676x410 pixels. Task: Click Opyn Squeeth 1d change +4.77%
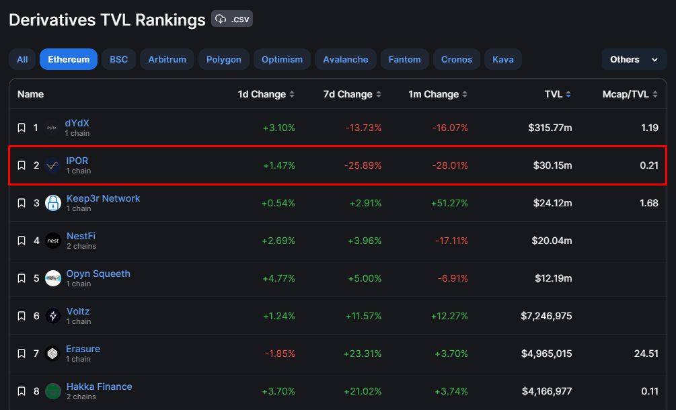click(278, 278)
